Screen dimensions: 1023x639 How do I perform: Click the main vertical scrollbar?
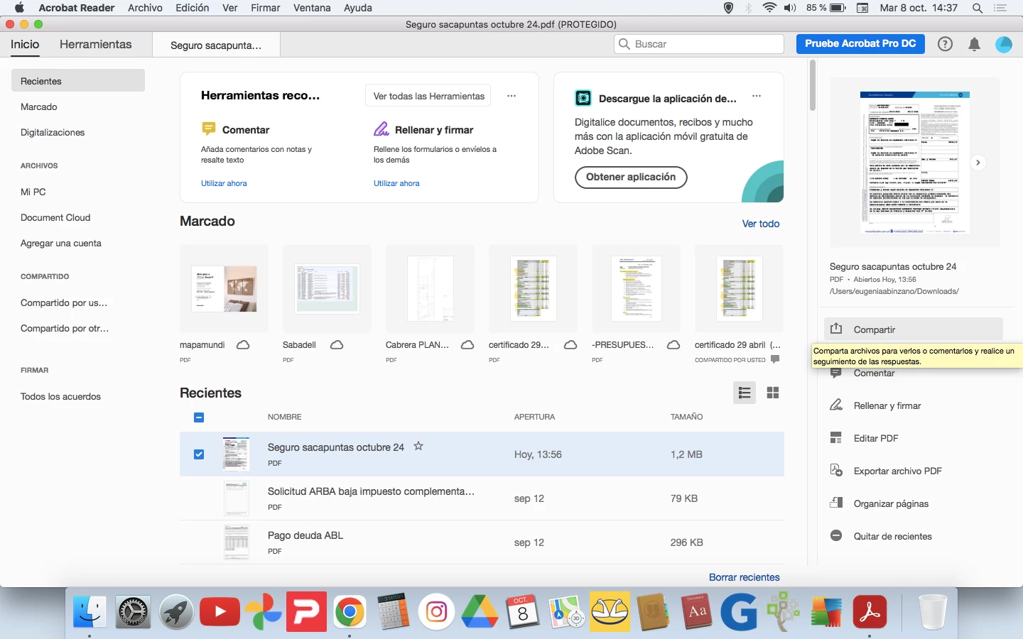[x=813, y=86]
